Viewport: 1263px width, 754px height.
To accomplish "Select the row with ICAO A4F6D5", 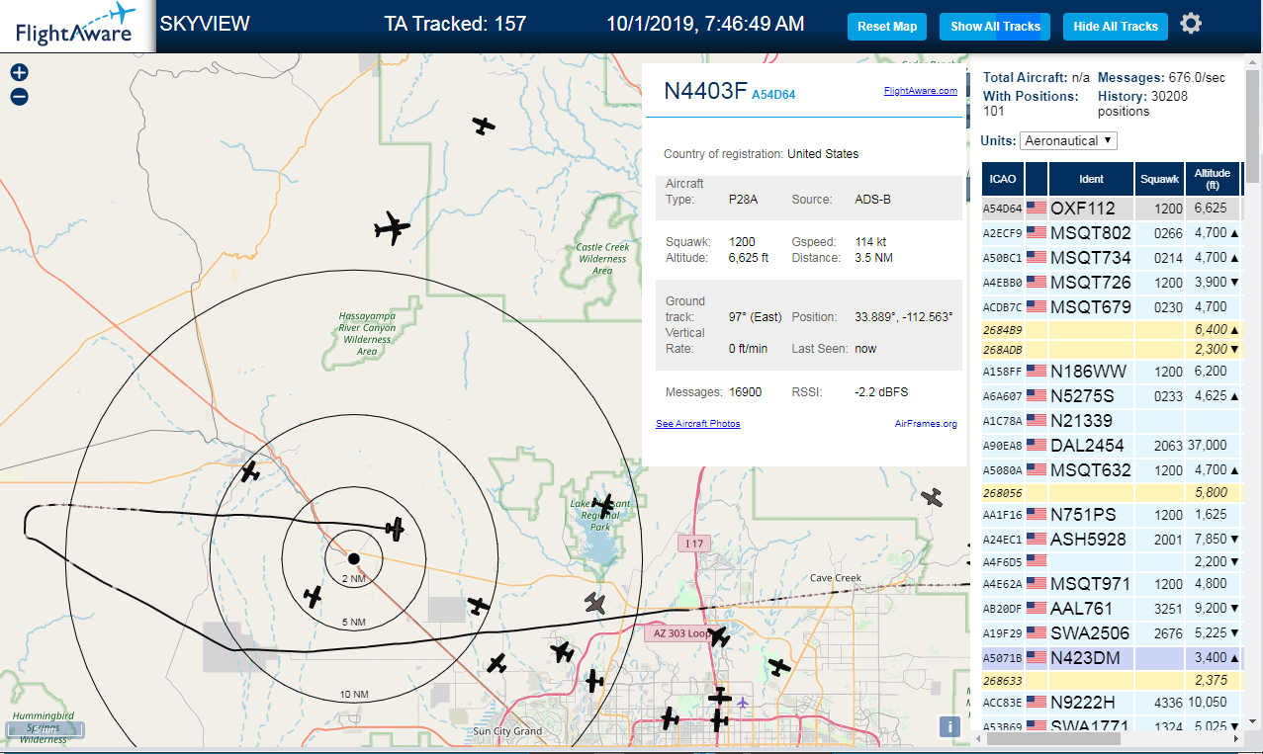I will click(1112, 561).
